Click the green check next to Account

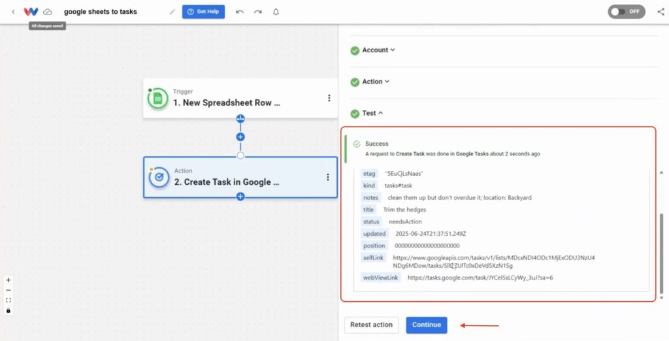tap(355, 51)
